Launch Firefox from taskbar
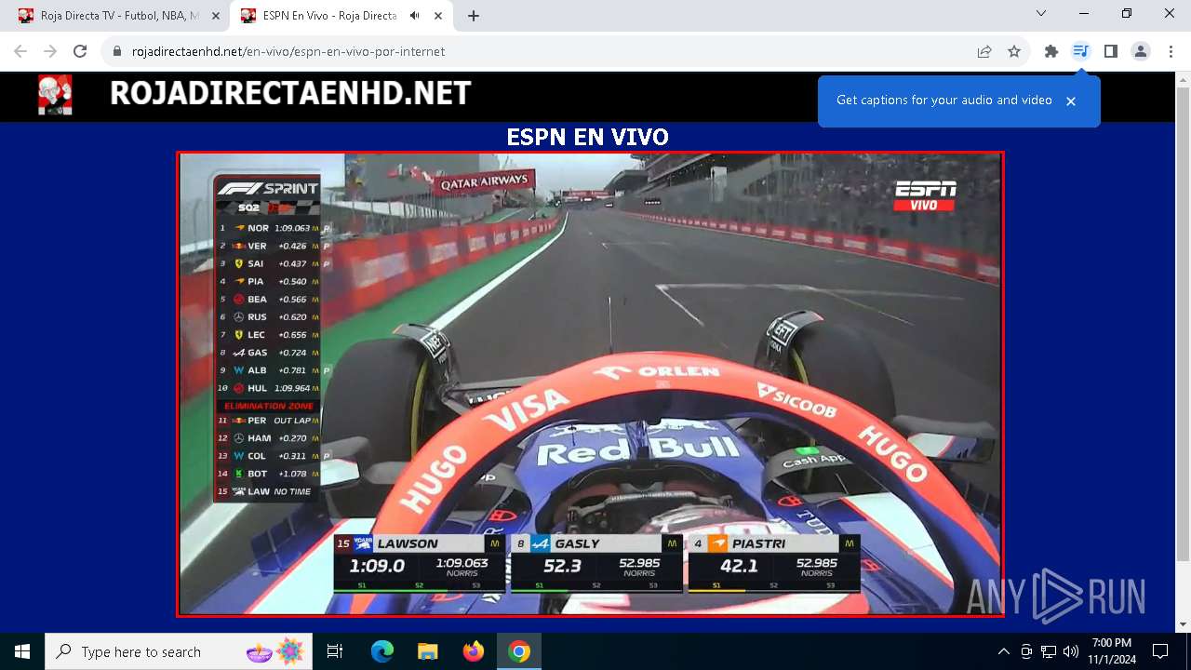The width and height of the screenshot is (1191, 670). click(x=474, y=651)
